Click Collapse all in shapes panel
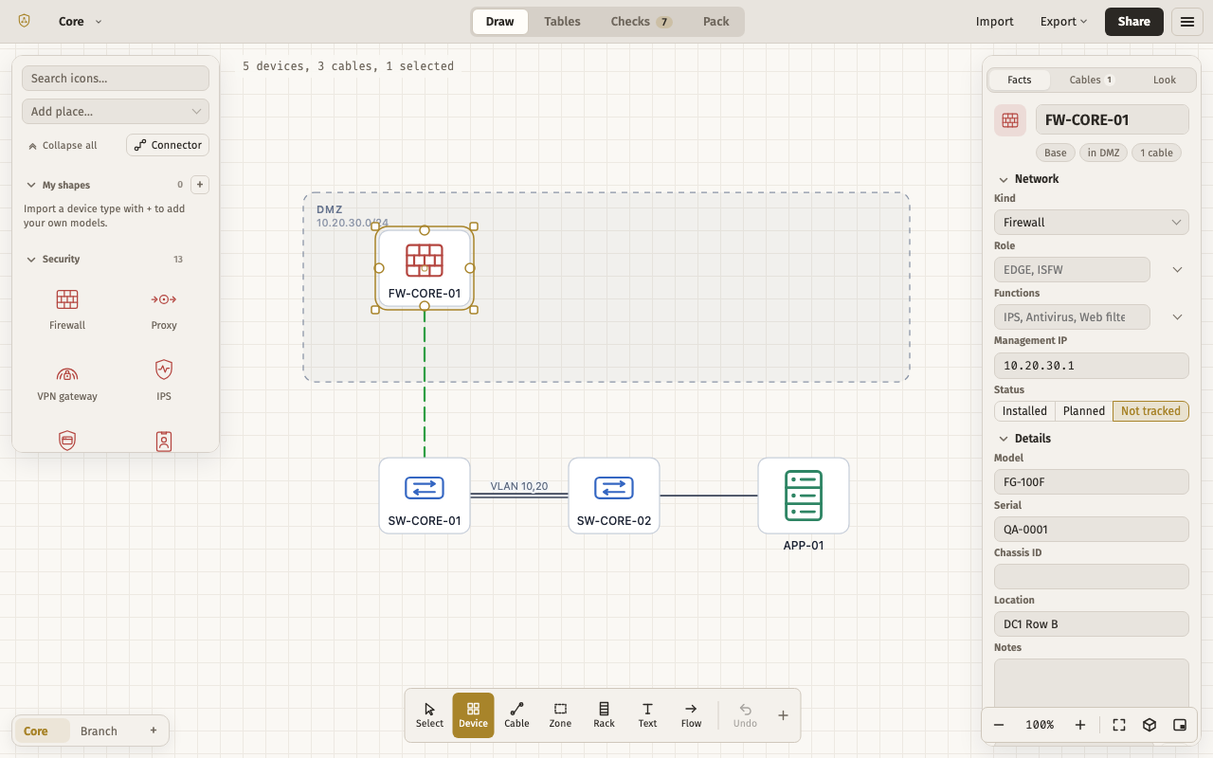This screenshot has width=1213, height=758. [63, 146]
